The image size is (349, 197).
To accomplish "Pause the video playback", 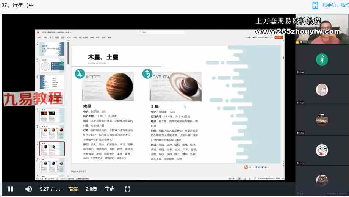I will click(x=11, y=189).
